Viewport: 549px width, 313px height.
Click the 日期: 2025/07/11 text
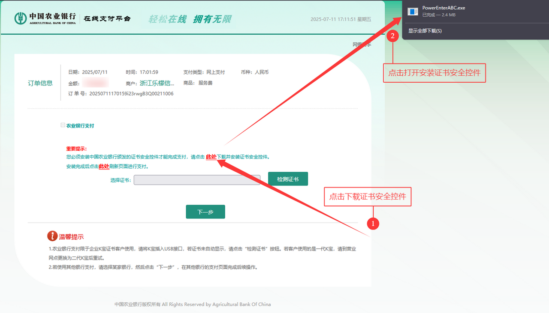pyautogui.click(x=88, y=72)
